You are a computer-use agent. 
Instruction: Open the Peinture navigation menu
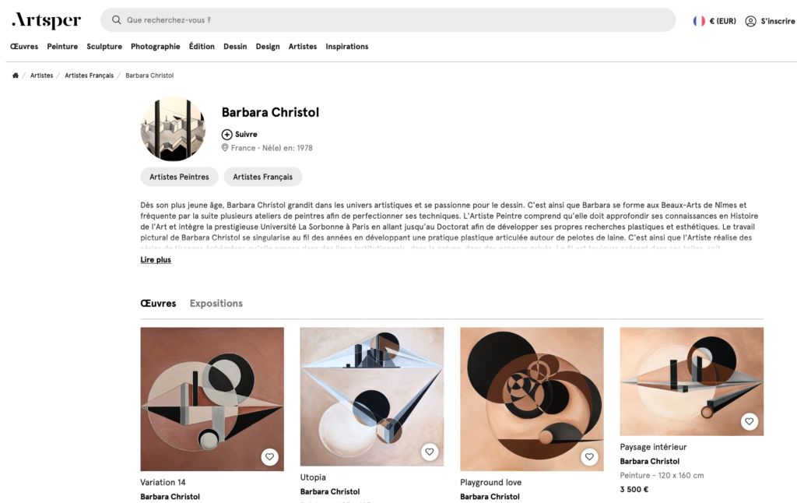62,46
